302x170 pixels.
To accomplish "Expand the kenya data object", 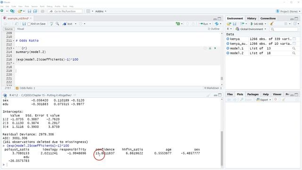I will click(228, 39).
